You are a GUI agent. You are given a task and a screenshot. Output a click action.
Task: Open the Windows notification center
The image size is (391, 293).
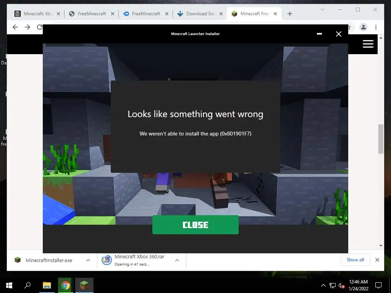378,285
